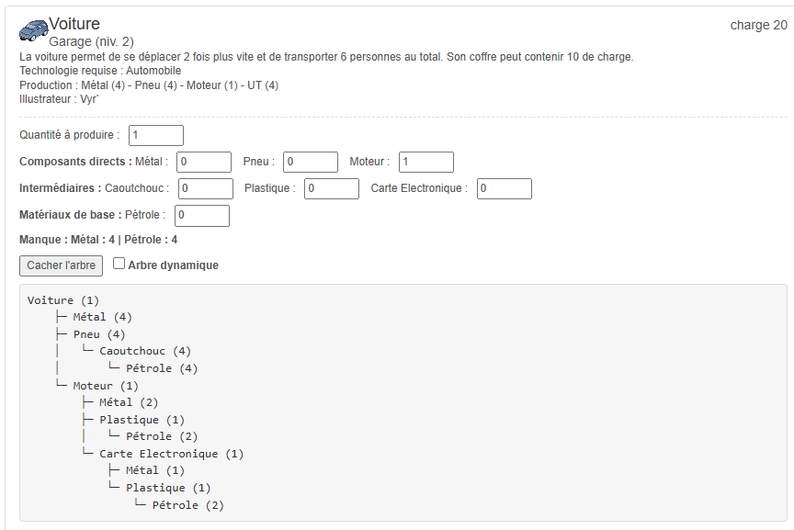Click the Moteur quantity input

tap(425, 162)
